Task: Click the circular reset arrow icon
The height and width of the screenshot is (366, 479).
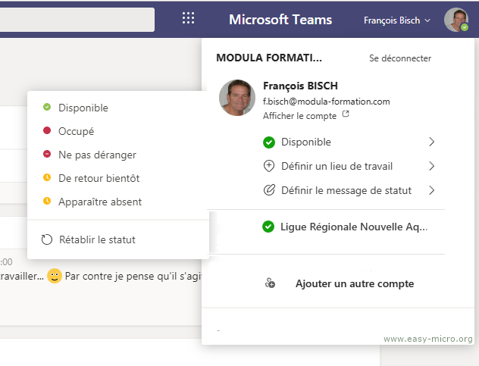Action: pos(47,239)
